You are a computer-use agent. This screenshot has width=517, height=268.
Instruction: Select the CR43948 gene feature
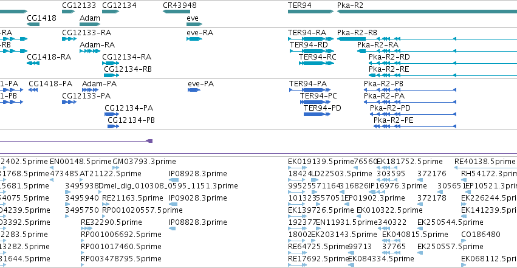pyautogui.click(x=176, y=12)
